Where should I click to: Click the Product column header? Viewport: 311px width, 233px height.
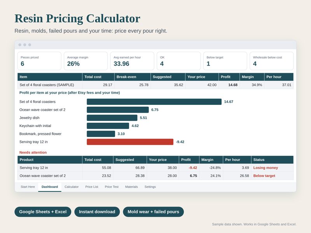point(50,160)
